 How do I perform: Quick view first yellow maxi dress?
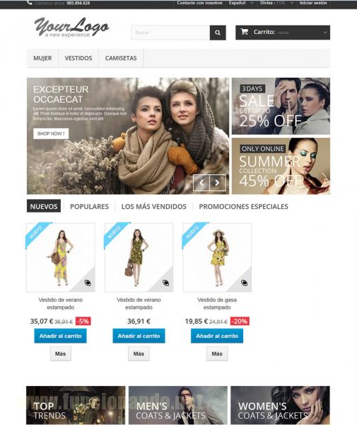point(88,283)
